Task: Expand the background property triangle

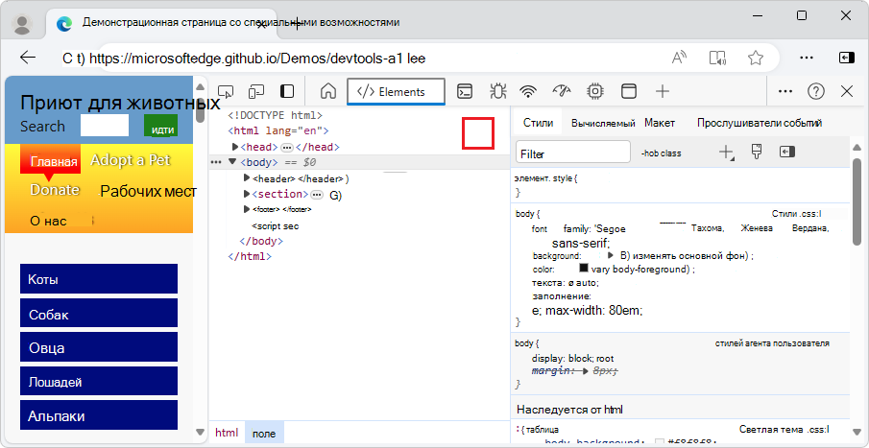Action: (610, 255)
